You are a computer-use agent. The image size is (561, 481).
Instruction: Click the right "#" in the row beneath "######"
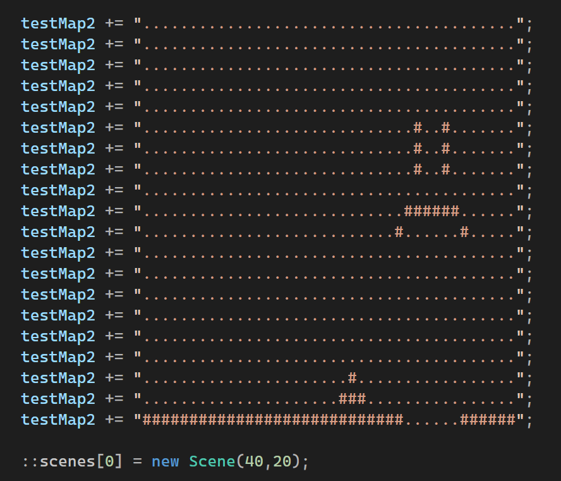[464, 232]
